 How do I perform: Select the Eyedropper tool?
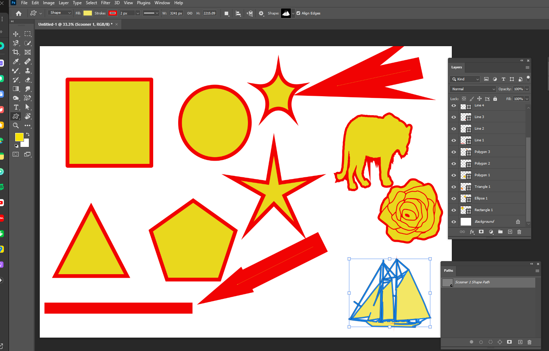(x=16, y=61)
